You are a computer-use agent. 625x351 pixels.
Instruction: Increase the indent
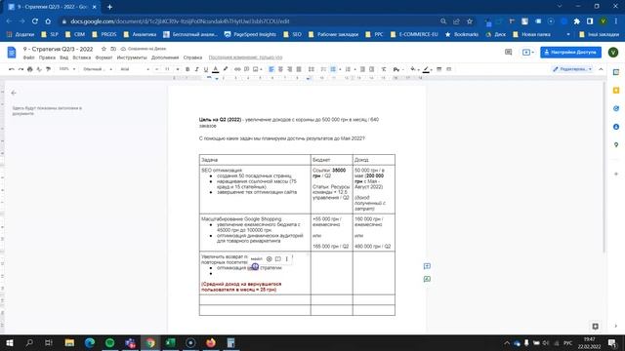(x=371, y=69)
